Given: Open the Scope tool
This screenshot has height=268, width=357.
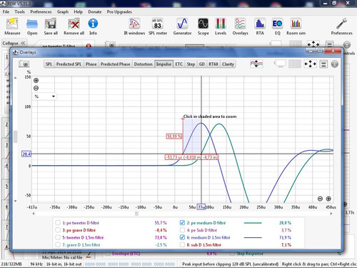Looking at the screenshot, I should [203, 26].
